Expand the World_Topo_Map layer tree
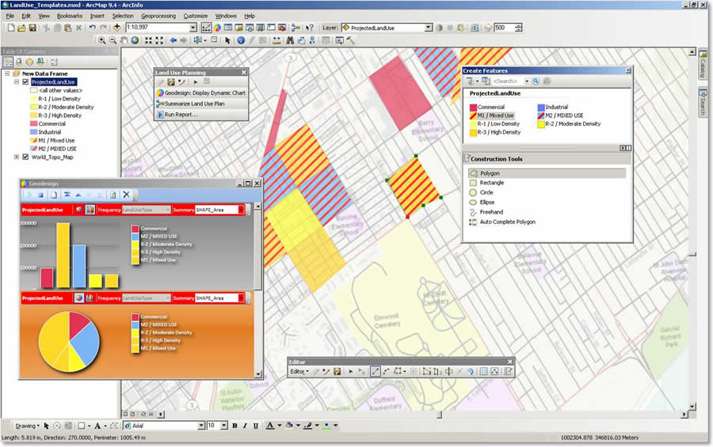This screenshot has width=713, height=447. click(16, 157)
